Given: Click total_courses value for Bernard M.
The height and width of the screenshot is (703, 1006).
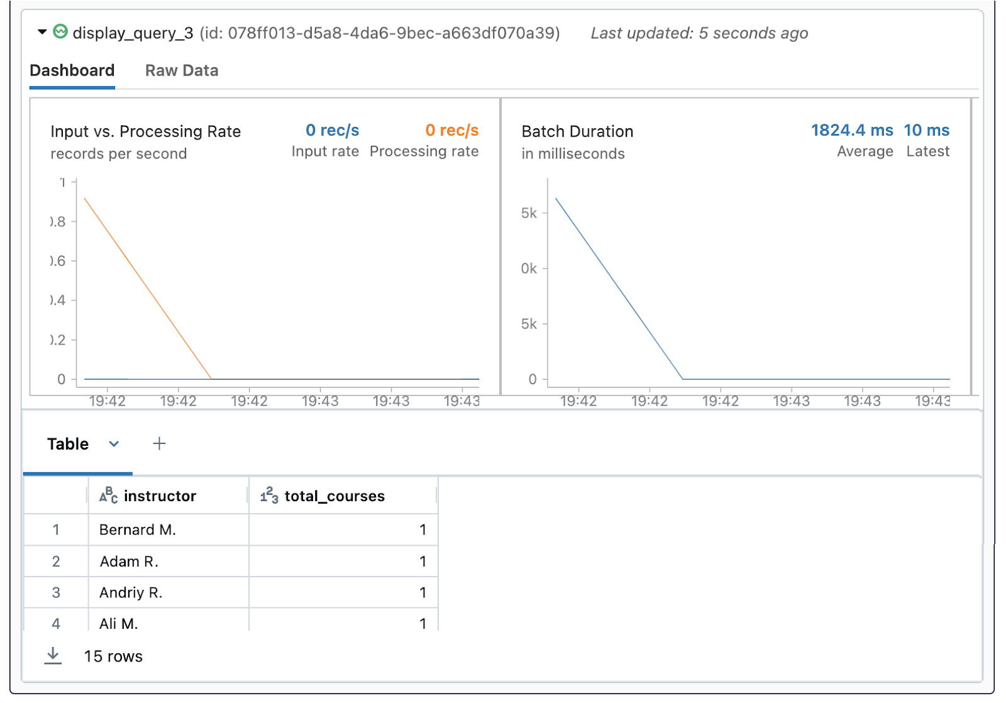Looking at the screenshot, I should pos(343,529).
